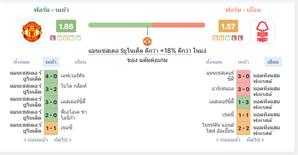
Task: Click the first D form badge for Forest
Action: pyautogui.click(x=215, y=38)
